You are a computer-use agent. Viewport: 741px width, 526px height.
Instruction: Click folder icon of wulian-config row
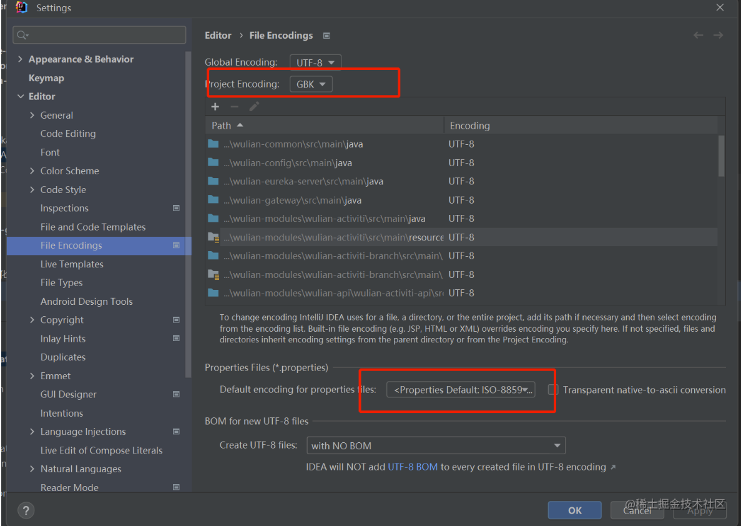213,162
